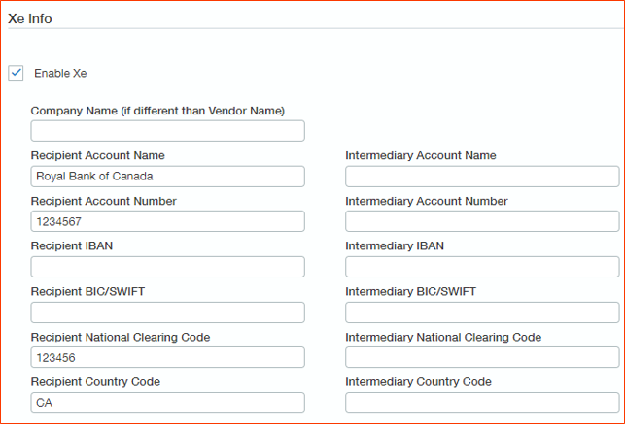Click the 'Company Name (if different than Vendor Name)' label

pos(157,111)
